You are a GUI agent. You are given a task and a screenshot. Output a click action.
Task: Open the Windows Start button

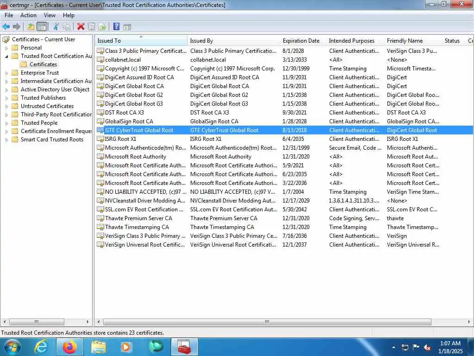[x=12, y=347]
